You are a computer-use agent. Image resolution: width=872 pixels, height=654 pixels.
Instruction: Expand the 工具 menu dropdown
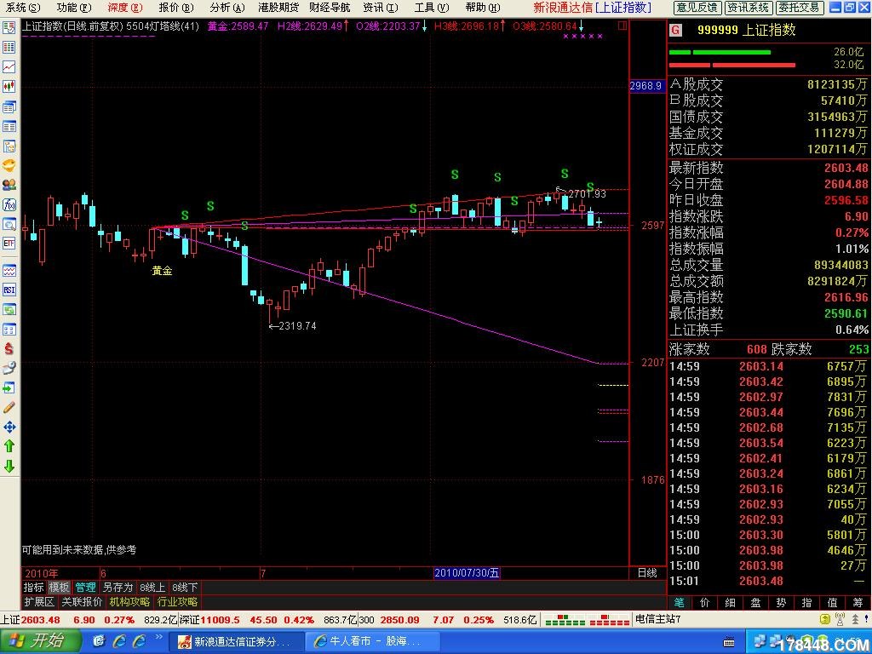[430, 8]
